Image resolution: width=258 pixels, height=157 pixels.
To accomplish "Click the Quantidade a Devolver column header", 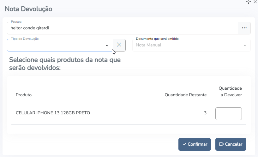I will coord(230,92).
